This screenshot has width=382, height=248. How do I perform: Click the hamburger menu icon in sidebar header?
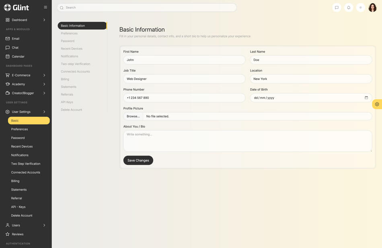click(x=45, y=7)
